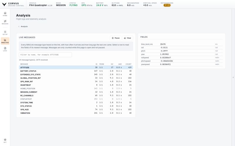
Task: Open the notifications badge showing 7
Action: (167, 5)
